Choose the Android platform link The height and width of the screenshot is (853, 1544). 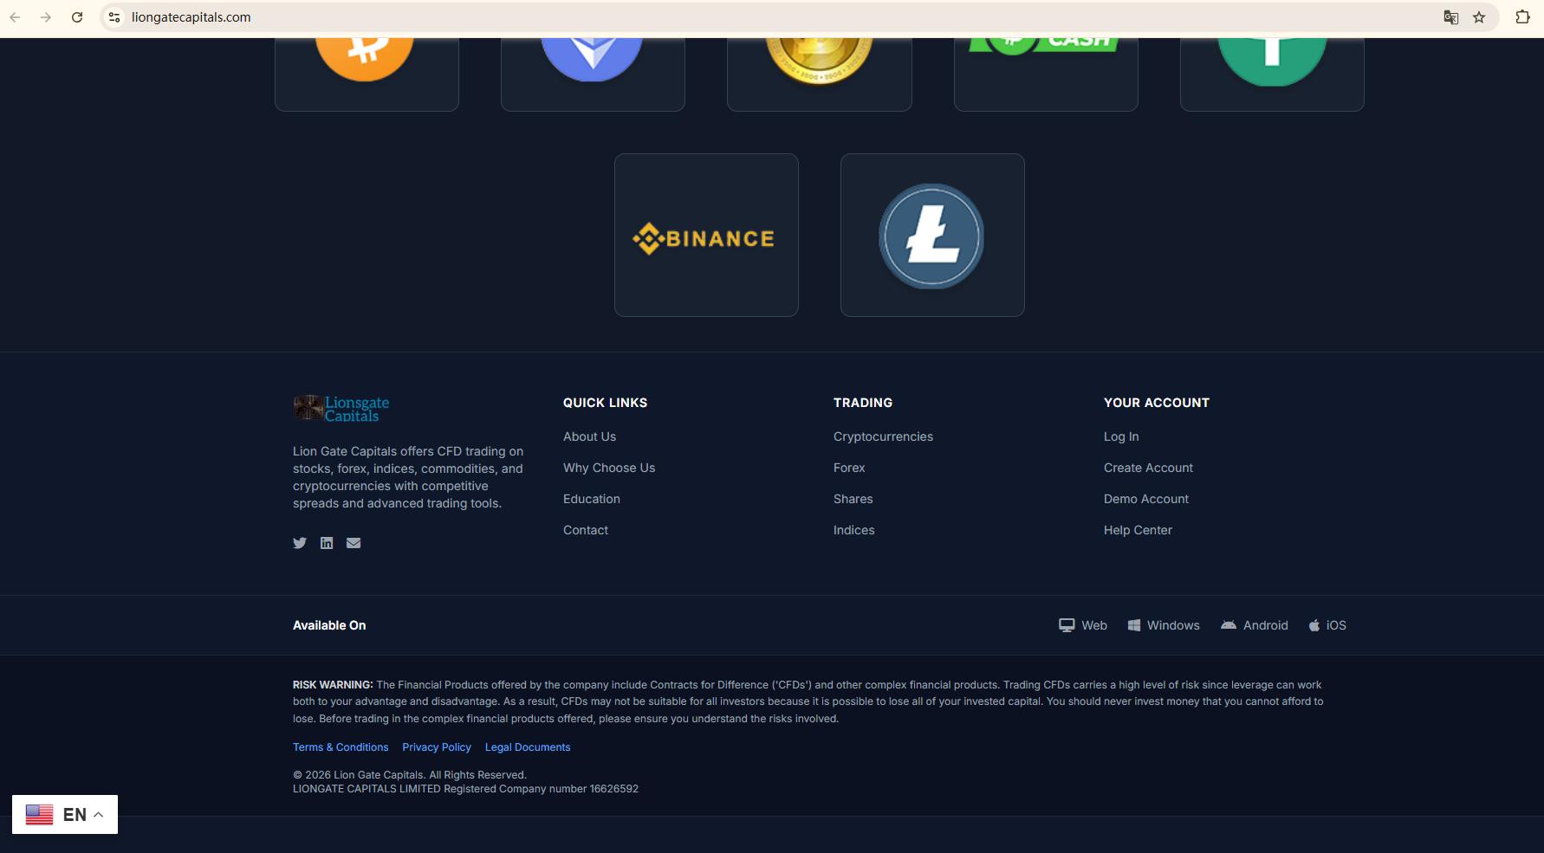1255,625
